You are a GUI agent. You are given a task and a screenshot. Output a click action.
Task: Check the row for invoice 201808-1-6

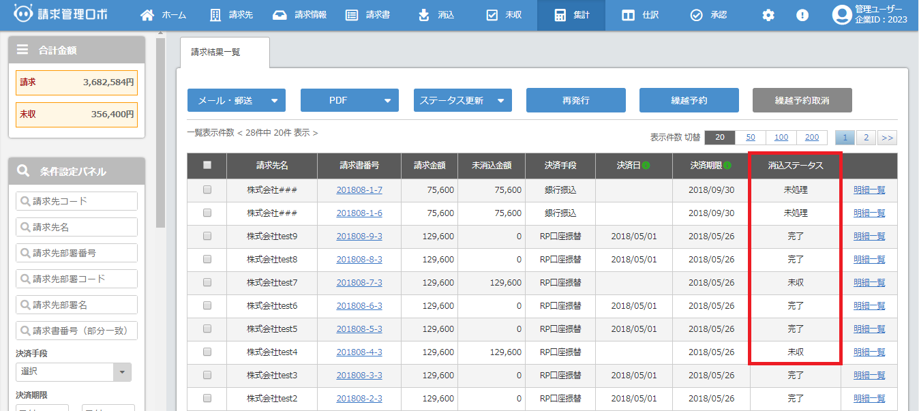tap(207, 213)
